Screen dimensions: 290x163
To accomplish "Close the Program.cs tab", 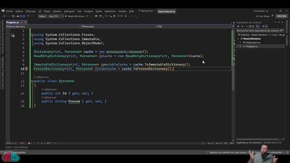I will (25, 22).
